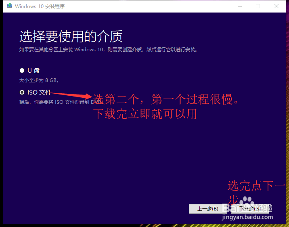Image resolution: width=289 pixels, height=227 pixels.
Task: Click the 上一步(B) back button
Action: click(x=208, y=209)
